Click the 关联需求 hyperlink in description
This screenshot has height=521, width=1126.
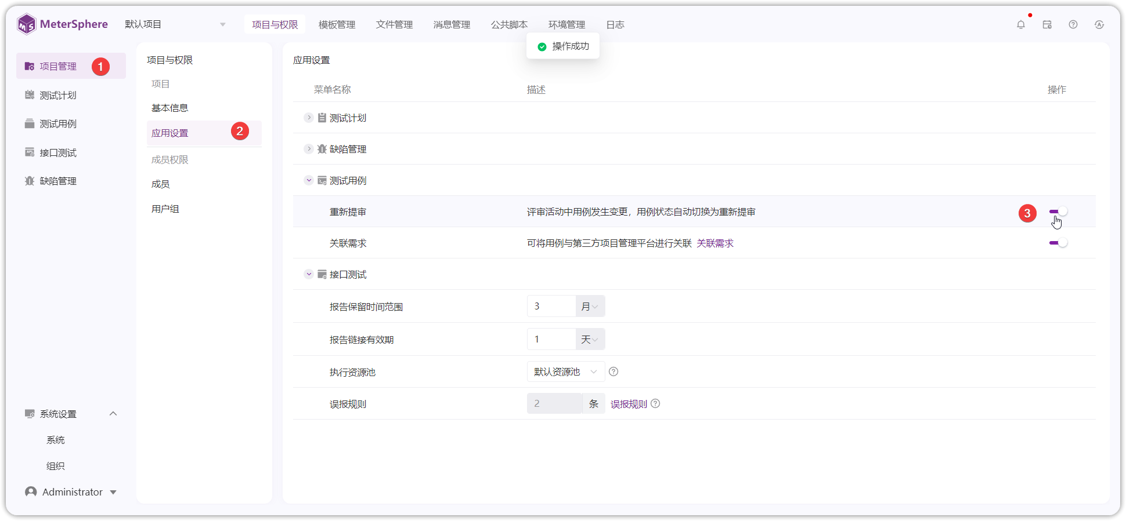click(715, 243)
